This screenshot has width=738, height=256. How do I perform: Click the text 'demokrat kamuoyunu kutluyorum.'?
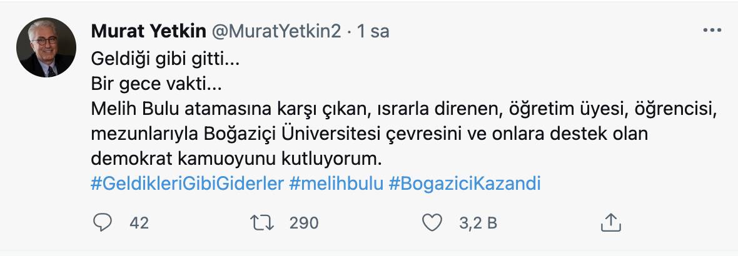click(x=236, y=160)
